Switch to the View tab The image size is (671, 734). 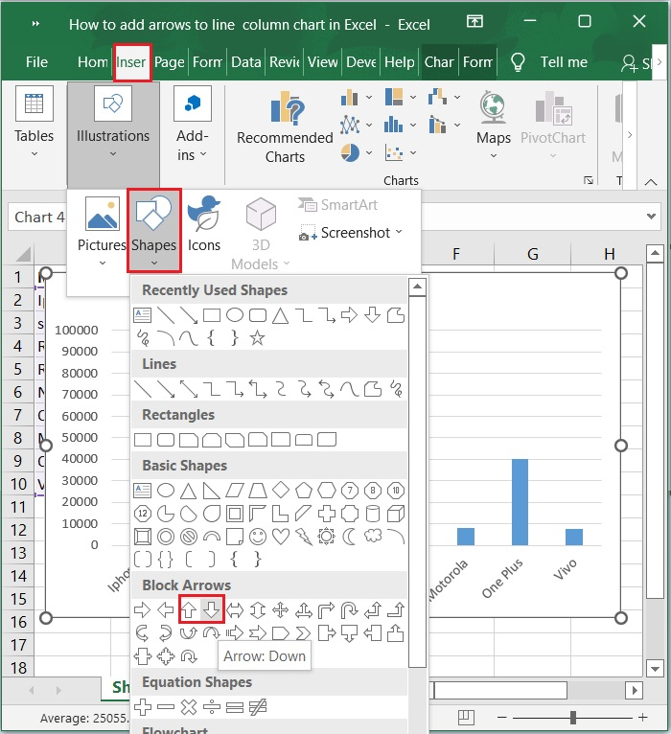click(x=323, y=61)
